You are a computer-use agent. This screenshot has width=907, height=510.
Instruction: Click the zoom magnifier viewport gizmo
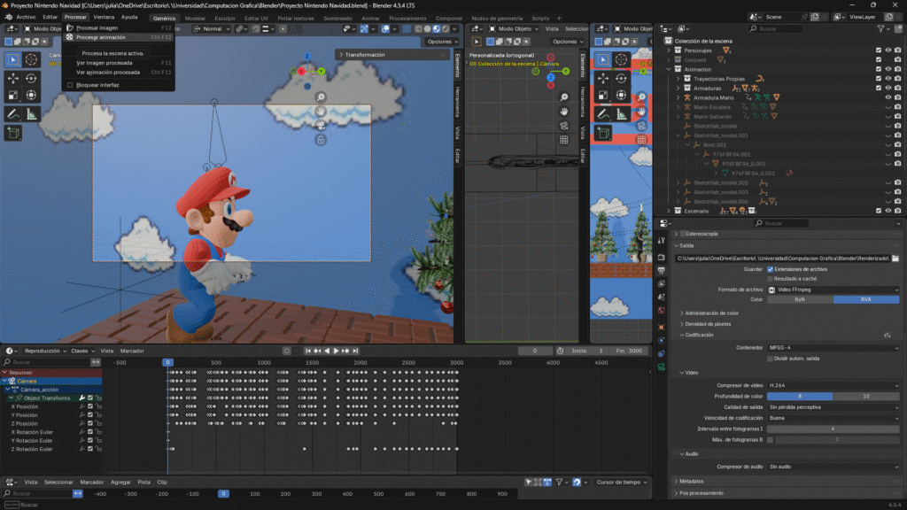click(x=320, y=97)
